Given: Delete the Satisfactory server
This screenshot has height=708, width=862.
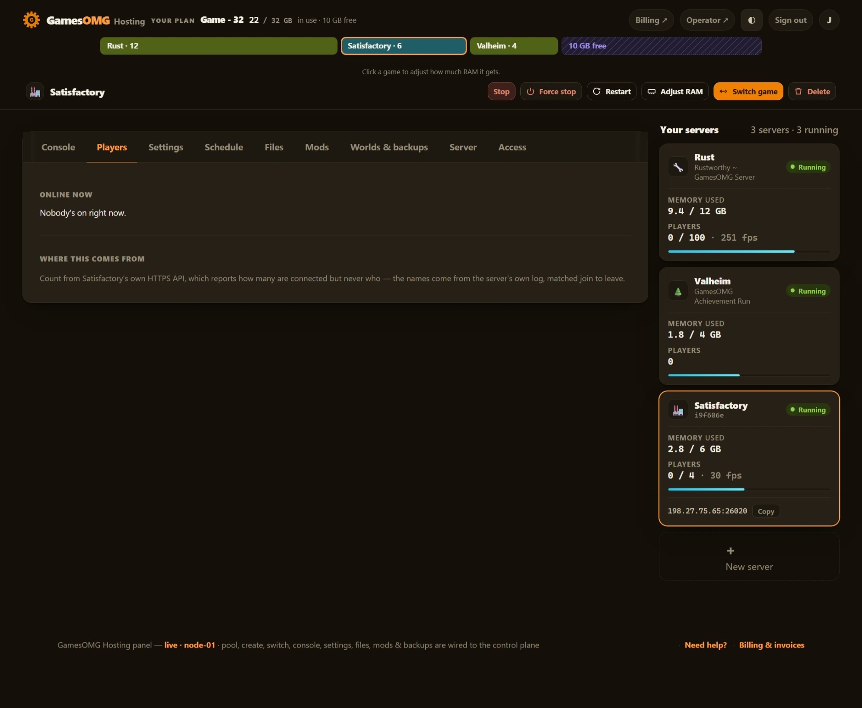Looking at the screenshot, I should tap(812, 91).
